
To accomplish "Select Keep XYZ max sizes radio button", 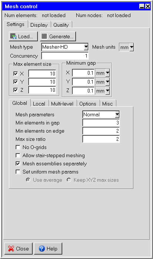I will pyautogui.click(x=69, y=180).
